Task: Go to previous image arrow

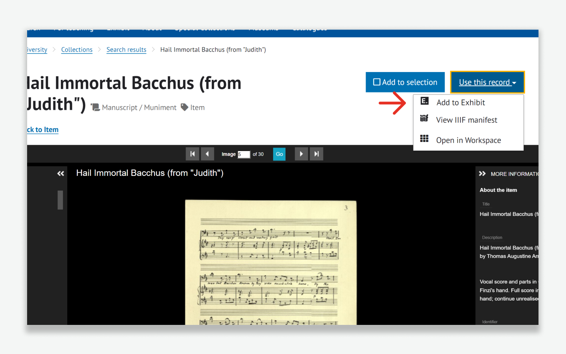Action: (207, 154)
